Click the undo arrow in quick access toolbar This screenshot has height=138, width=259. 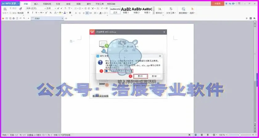pos(20,18)
